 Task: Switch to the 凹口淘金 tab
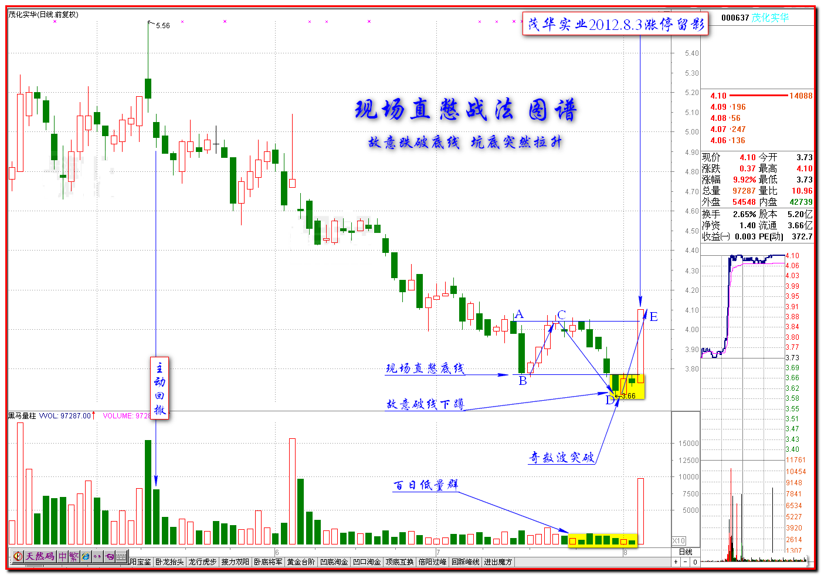367,562
